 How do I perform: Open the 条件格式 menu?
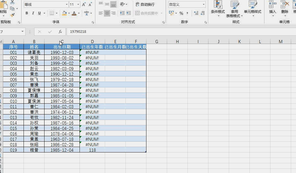[x=219, y=9]
